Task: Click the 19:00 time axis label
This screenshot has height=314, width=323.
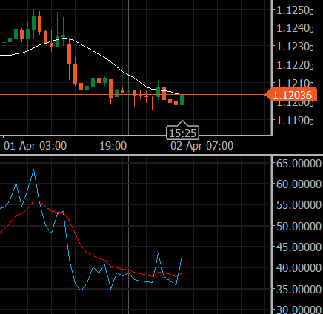Action: [x=113, y=146]
